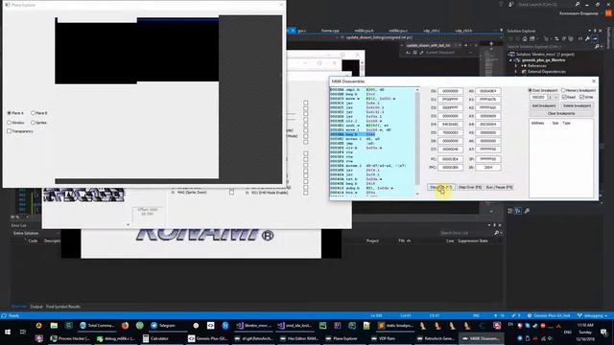Toggle Match case icon in find widget

coord(408,53)
